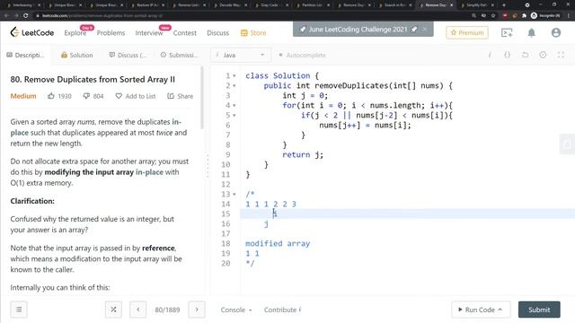
Task: Click the thumbs down dislike icon
Action: pos(86,96)
